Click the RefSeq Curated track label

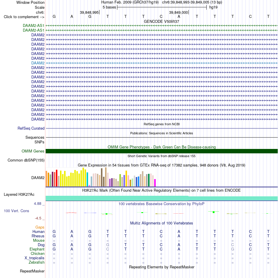(31, 128)
